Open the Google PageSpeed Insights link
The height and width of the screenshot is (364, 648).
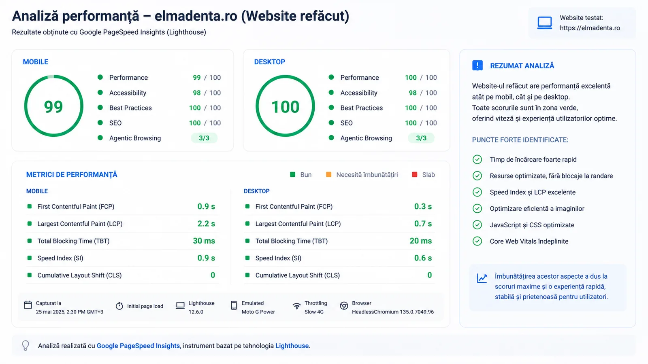(x=138, y=346)
